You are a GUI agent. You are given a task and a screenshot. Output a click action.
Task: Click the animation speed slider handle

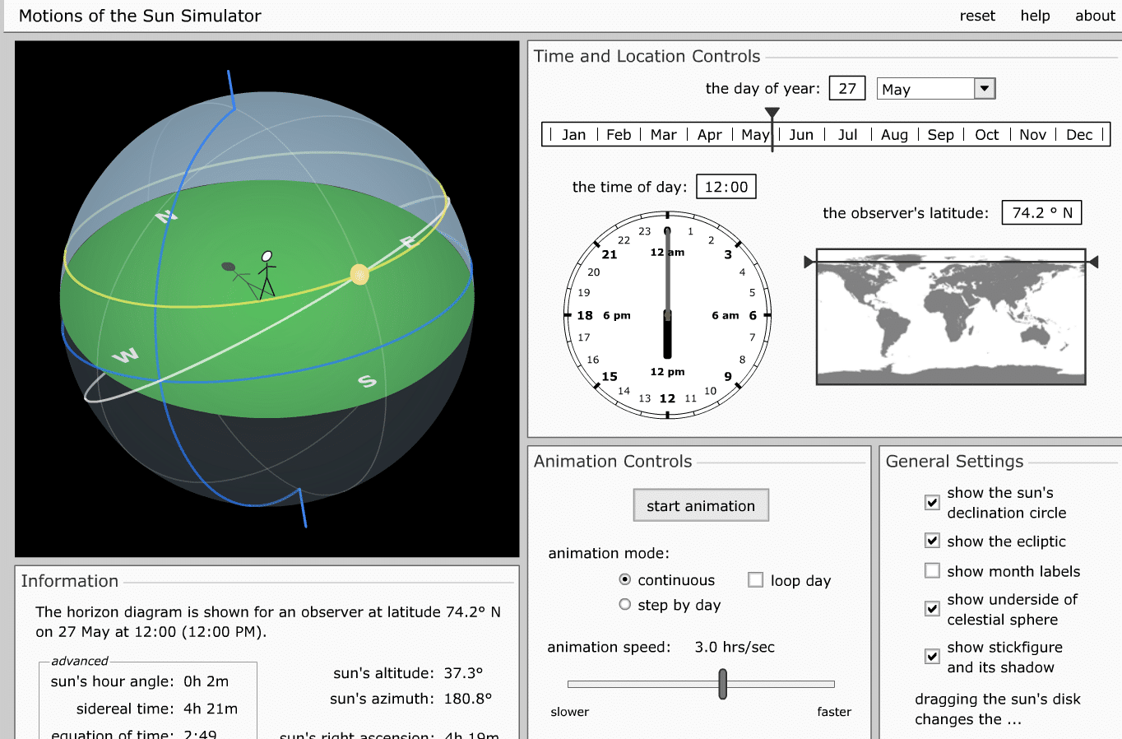[x=722, y=684]
